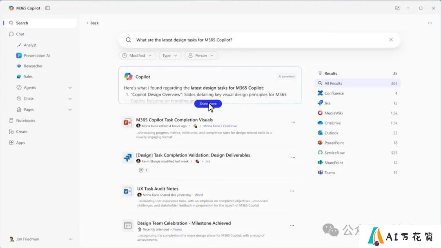
Task: Open more options for Design Deliverables result
Action: [293, 157]
